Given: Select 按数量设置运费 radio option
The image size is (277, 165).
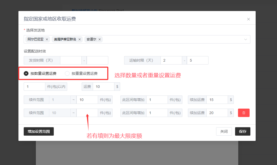Looking at the screenshot, I should click(x=26, y=73).
